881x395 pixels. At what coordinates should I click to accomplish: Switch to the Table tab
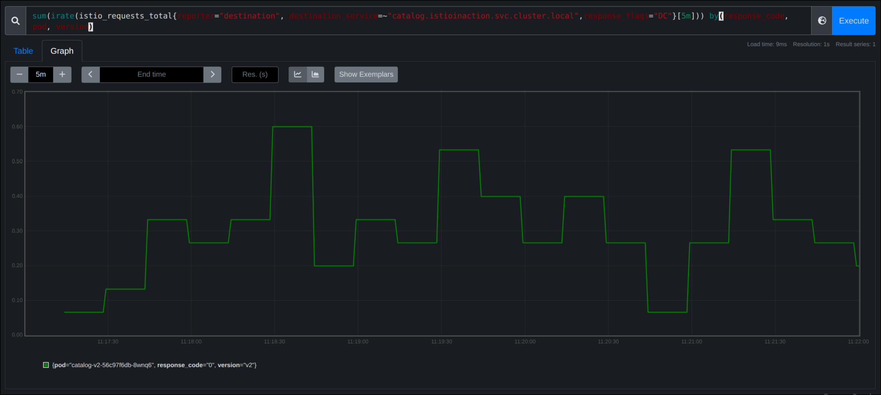click(x=23, y=51)
